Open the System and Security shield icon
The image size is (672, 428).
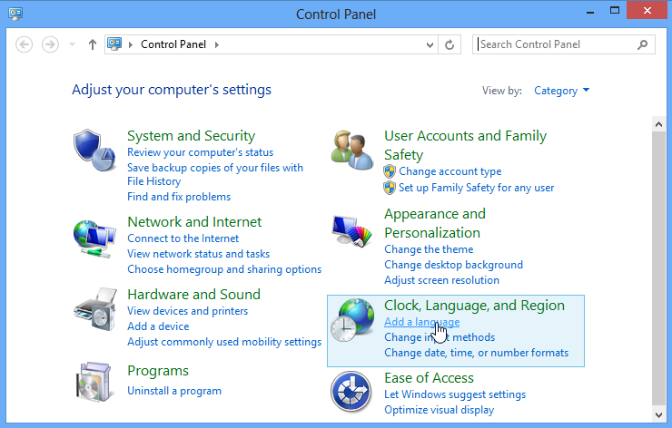pyautogui.click(x=94, y=151)
